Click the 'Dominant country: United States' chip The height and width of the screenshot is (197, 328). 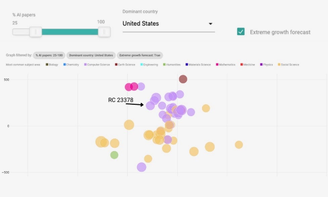91,55
